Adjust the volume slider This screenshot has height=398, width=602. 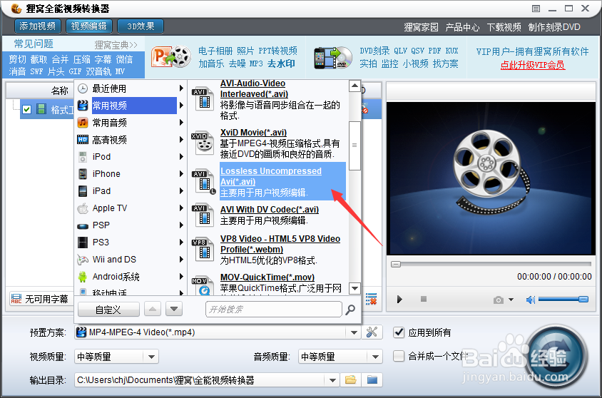point(563,300)
